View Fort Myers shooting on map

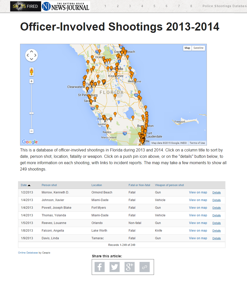[x=198, y=208]
